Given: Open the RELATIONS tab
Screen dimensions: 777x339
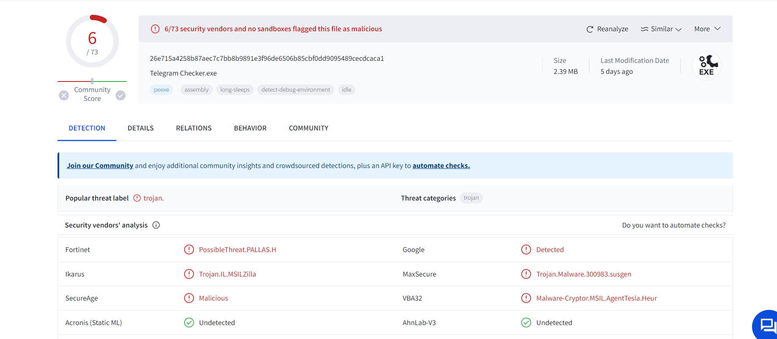Looking at the screenshot, I should tap(194, 128).
